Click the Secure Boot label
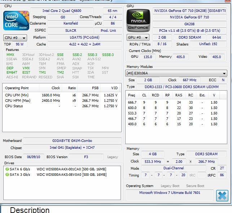The image size is (232, 213). [195, 186]
